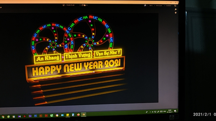Toggle the fake user shield icon

80,5
